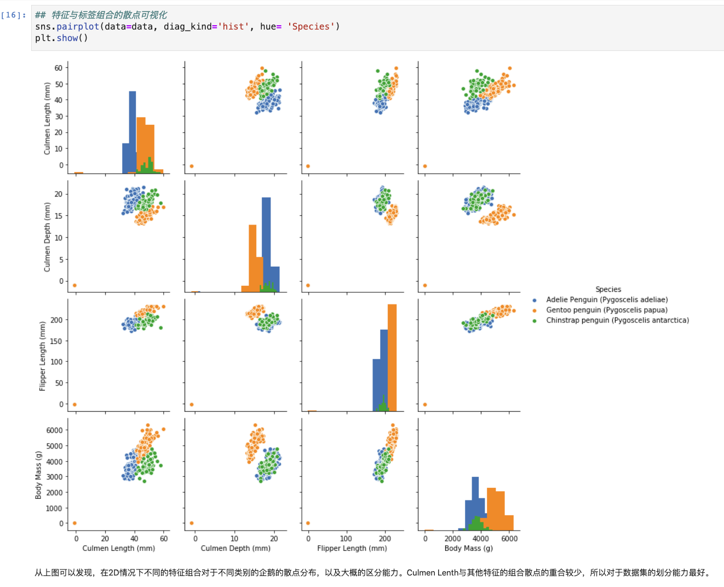Open the Culmen Depth histogram subplot
Viewport: 724px width, 587px height.
(x=236, y=236)
